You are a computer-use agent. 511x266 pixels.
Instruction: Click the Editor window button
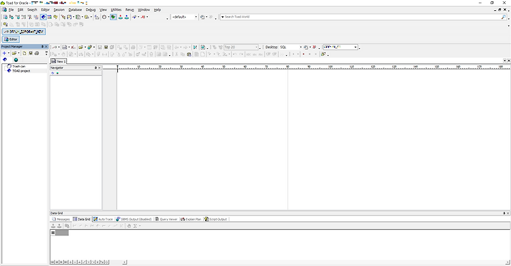pyautogui.click(x=11, y=39)
